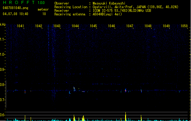The width and height of the screenshot is (191, 121).
Task: Click the 0.8 kHz frequency tick label
Action: [2, 85]
